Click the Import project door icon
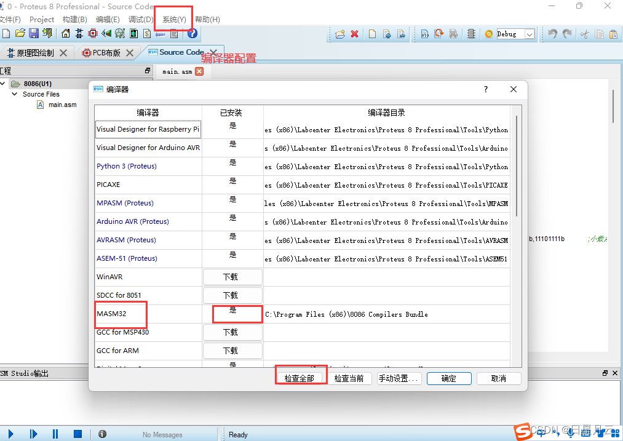The height and width of the screenshot is (441, 623). [47, 34]
